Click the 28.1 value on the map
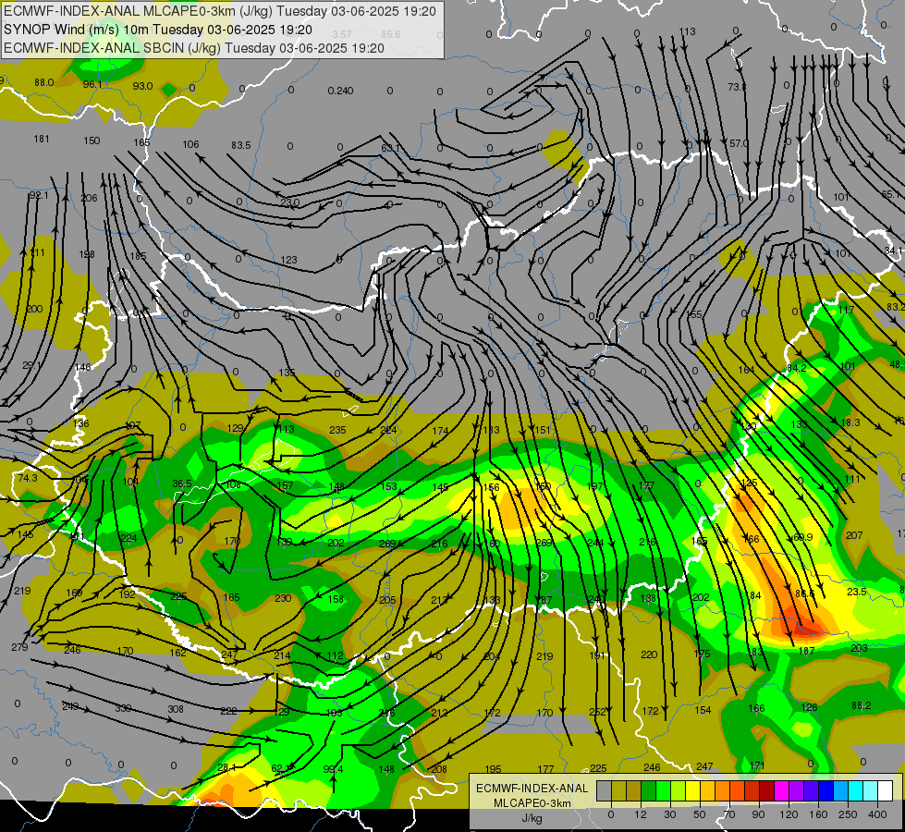Image resolution: width=905 pixels, height=832 pixels. pyautogui.click(x=226, y=768)
